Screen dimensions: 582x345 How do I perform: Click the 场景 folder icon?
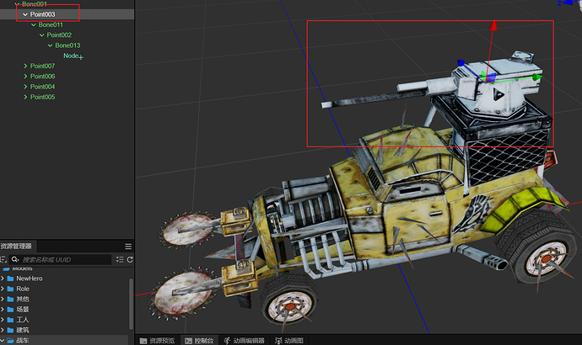[x=10, y=310]
